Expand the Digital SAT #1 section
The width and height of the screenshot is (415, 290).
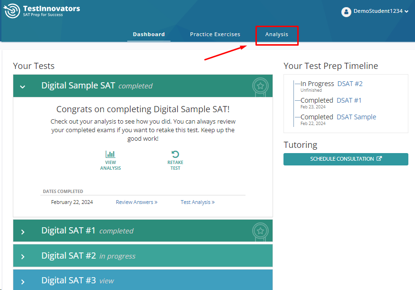(22, 232)
